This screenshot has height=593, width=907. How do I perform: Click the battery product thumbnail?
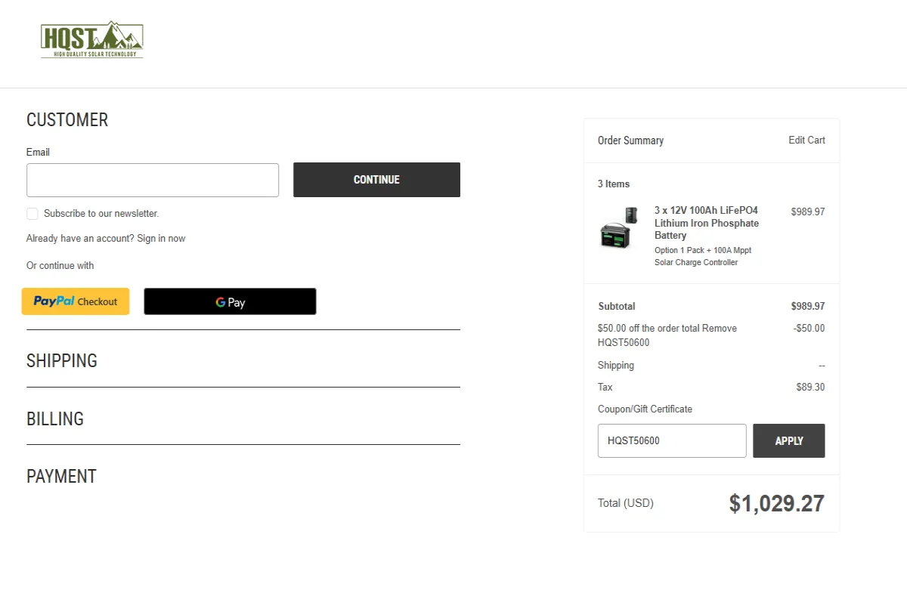620,227
